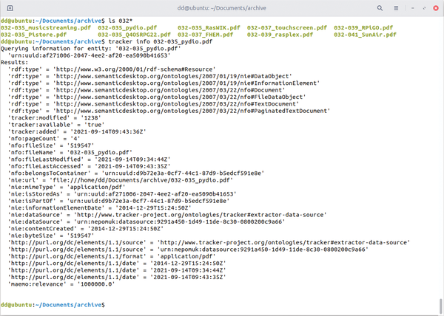Viewport: 444px width, 316px height.
Task: Click the nie#DataObject URL
Action: coord(174,76)
